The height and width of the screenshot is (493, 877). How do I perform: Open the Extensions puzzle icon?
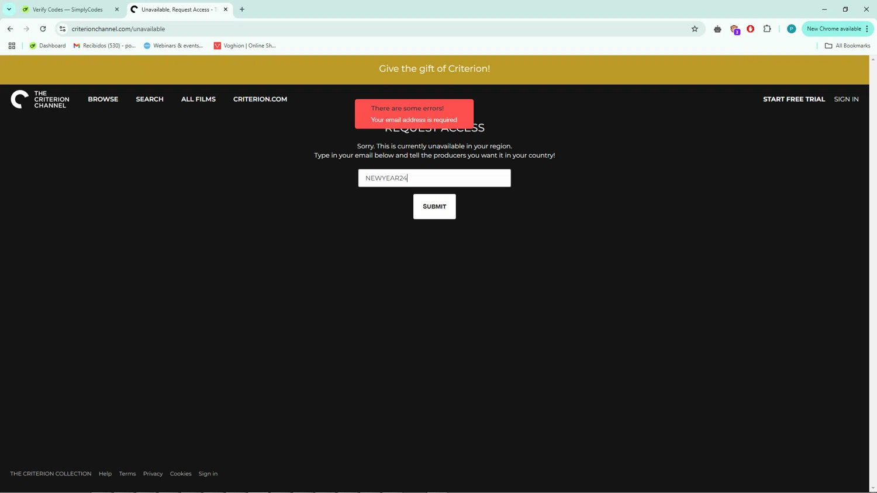pos(767,29)
